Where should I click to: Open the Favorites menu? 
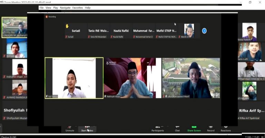coord(78,8)
